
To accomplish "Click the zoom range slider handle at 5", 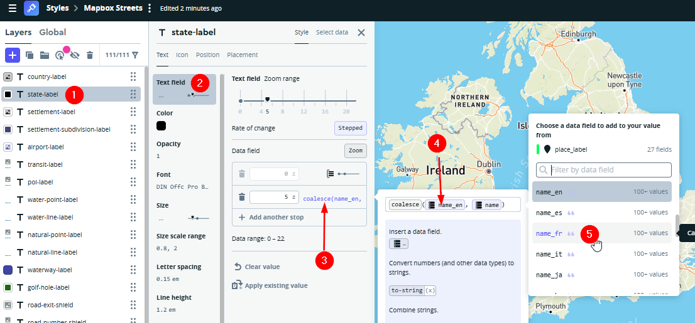I will tap(267, 100).
